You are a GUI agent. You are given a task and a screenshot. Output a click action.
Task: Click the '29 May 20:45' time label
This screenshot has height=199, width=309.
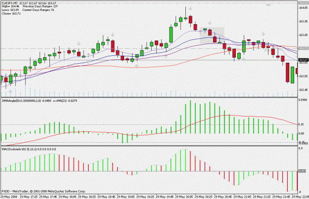[223, 197]
